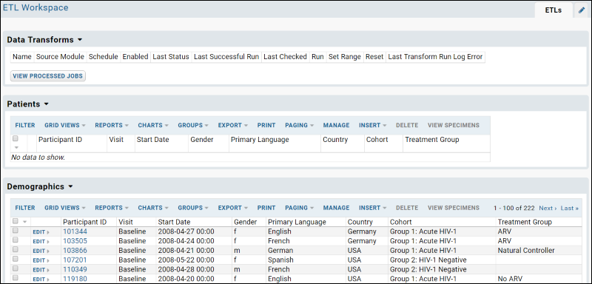
Task: Open participant 103505 link
Action: pyautogui.click(x=75, y=241)
